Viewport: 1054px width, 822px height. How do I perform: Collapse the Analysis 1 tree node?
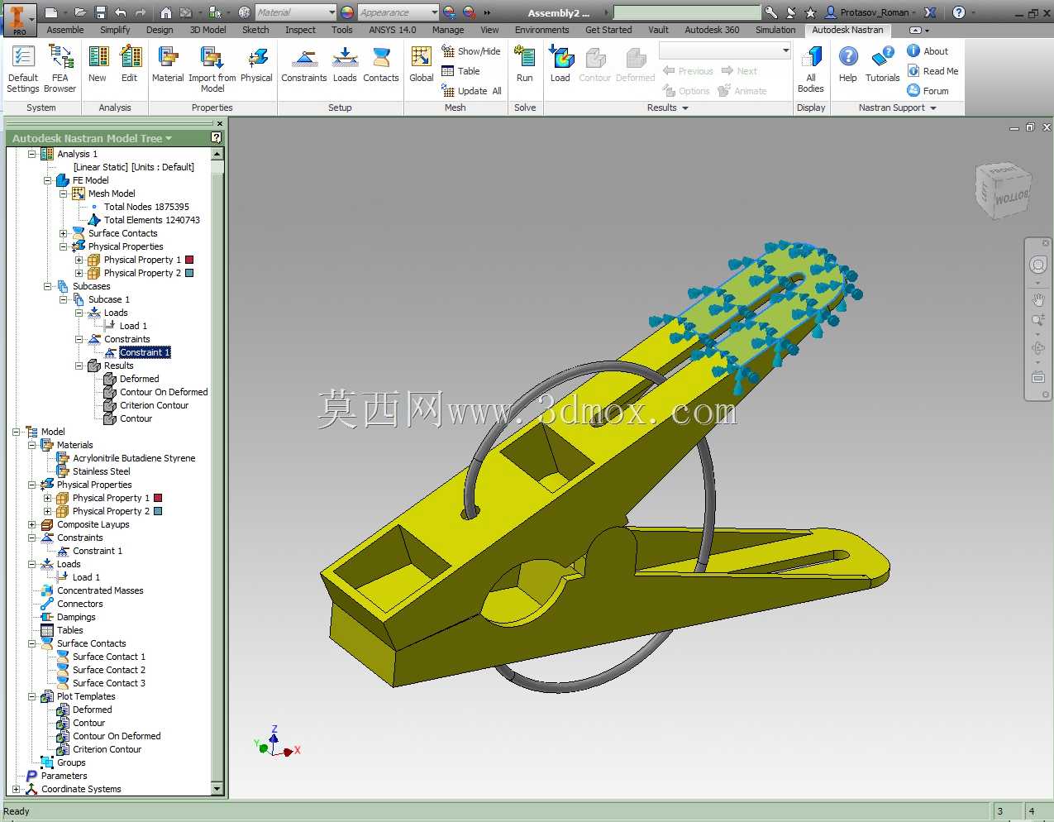pyautogui.click(x=32, y=154)
